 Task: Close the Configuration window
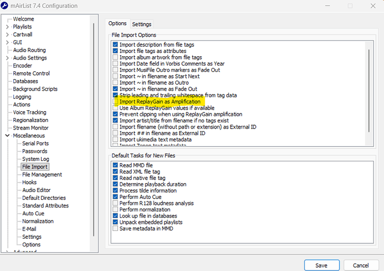coord(371,6)
